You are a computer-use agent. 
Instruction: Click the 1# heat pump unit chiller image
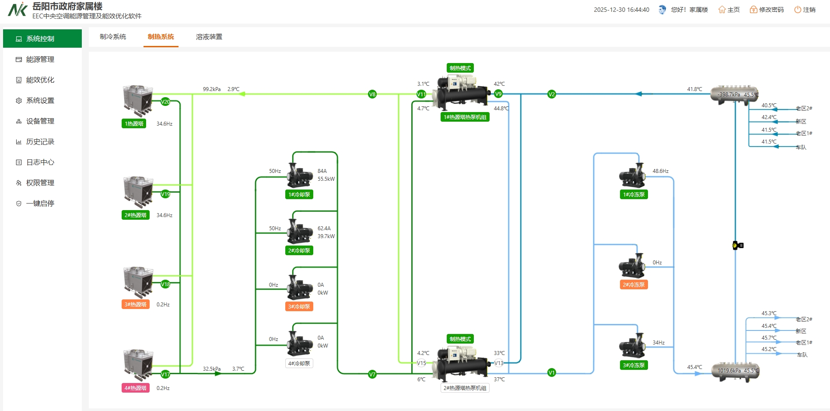[x=461, y=92]
